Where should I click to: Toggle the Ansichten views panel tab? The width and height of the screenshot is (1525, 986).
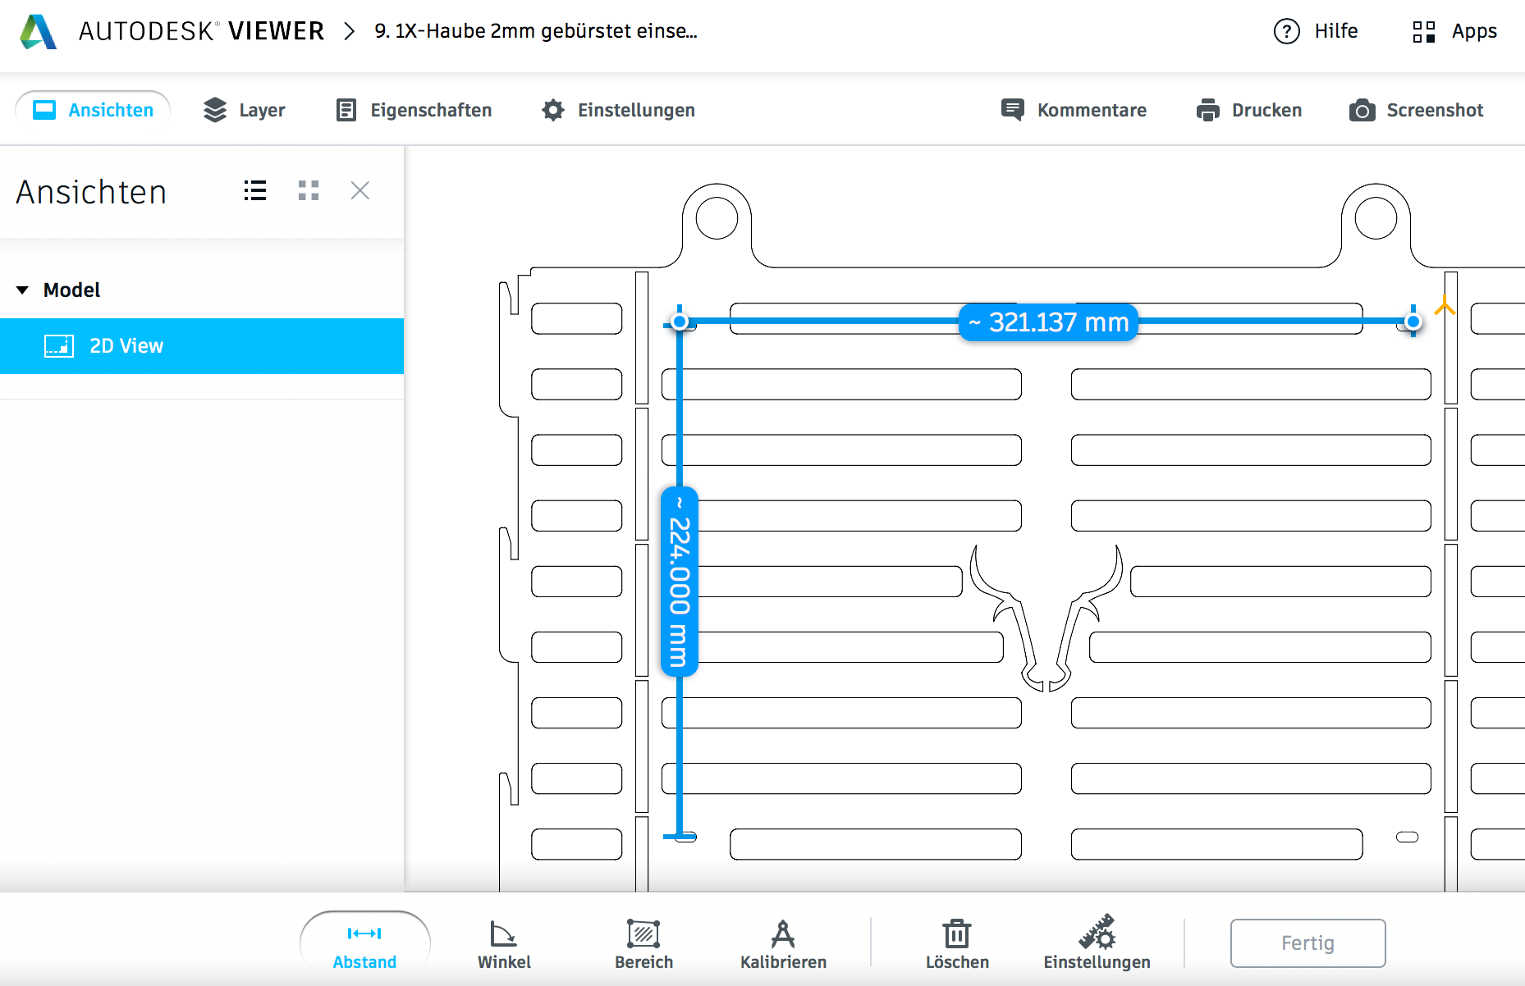93,110
